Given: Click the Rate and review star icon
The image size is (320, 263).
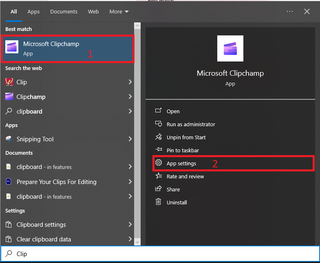Looking at the screenshot, I should pyautogui.click(x=159, y=176).
